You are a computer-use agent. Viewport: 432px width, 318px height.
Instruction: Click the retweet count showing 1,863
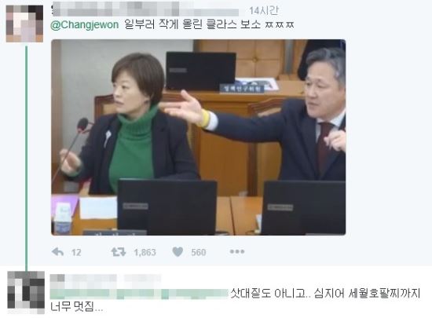tap(145, 253)
